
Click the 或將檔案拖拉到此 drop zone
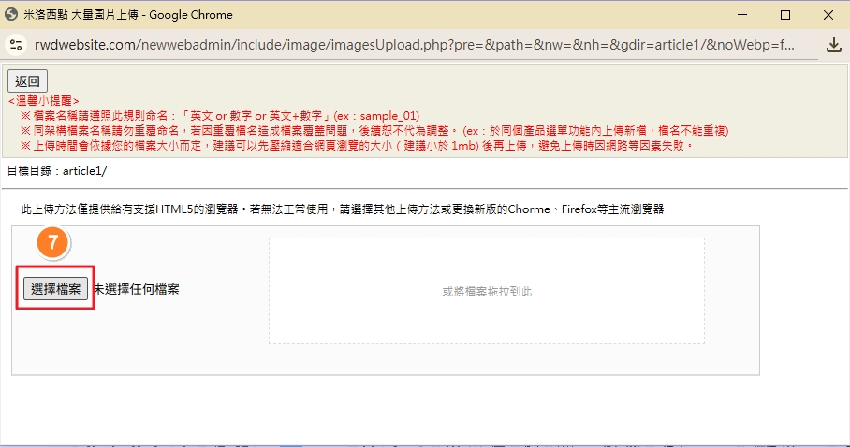[486, 291]
